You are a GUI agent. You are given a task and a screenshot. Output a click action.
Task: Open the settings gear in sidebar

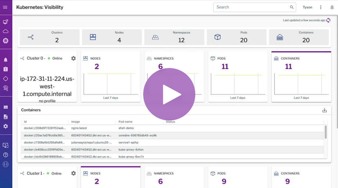pos(6,126)
